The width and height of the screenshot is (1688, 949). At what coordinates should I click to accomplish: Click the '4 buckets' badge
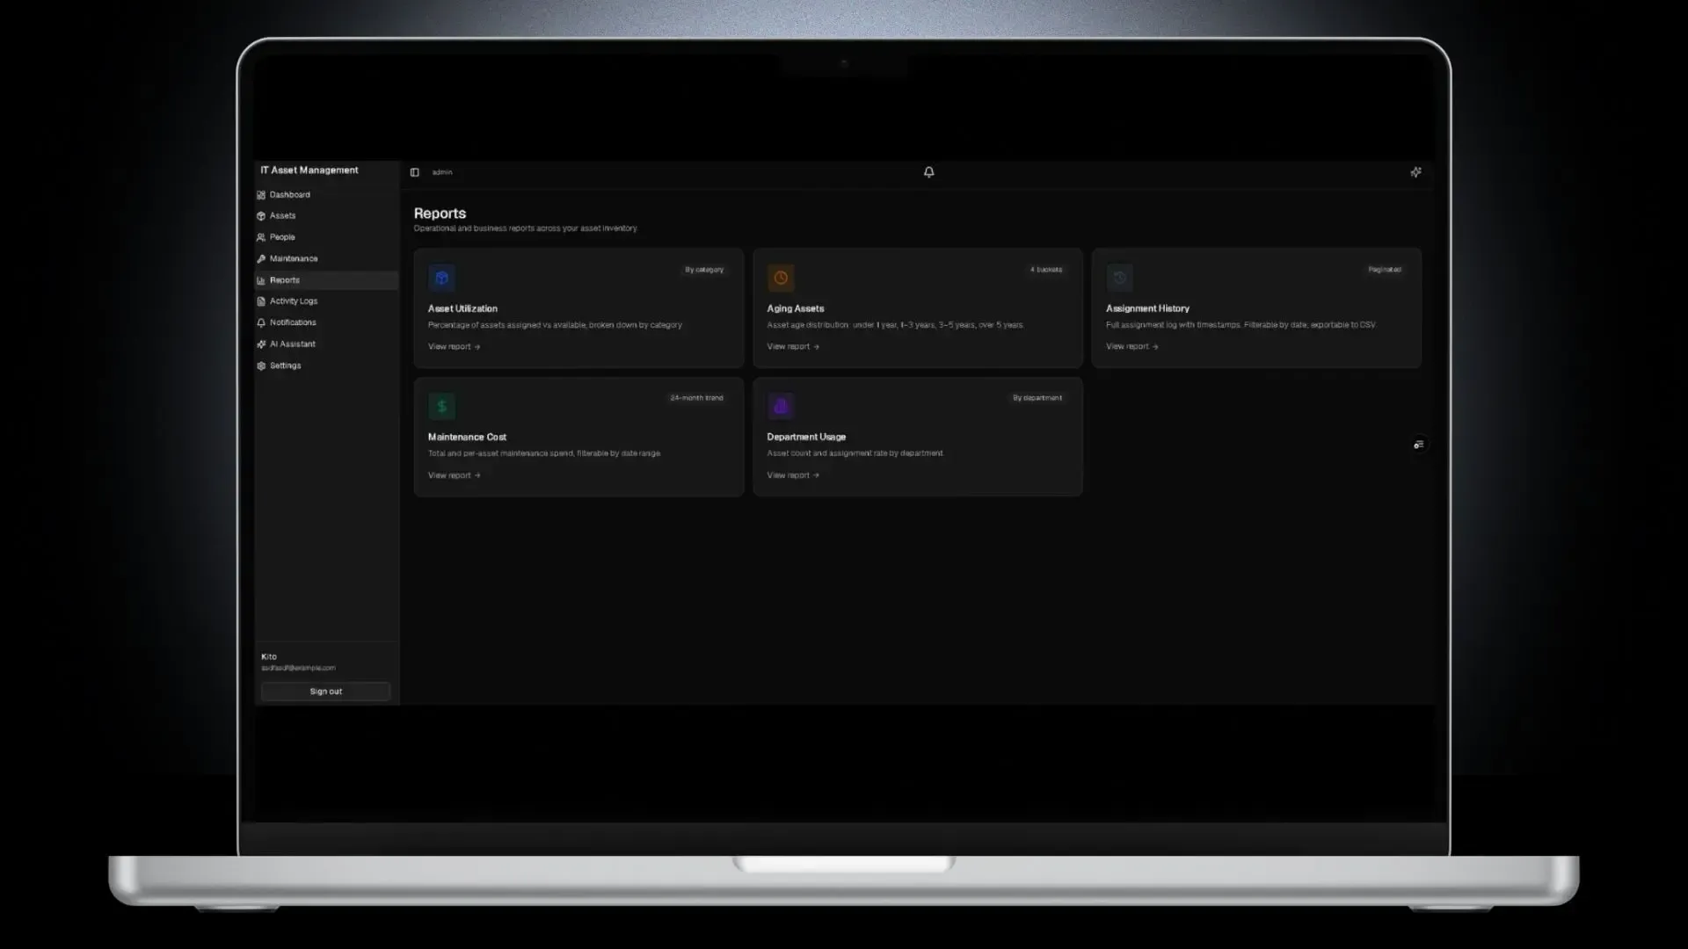[x=1046, y=270]
